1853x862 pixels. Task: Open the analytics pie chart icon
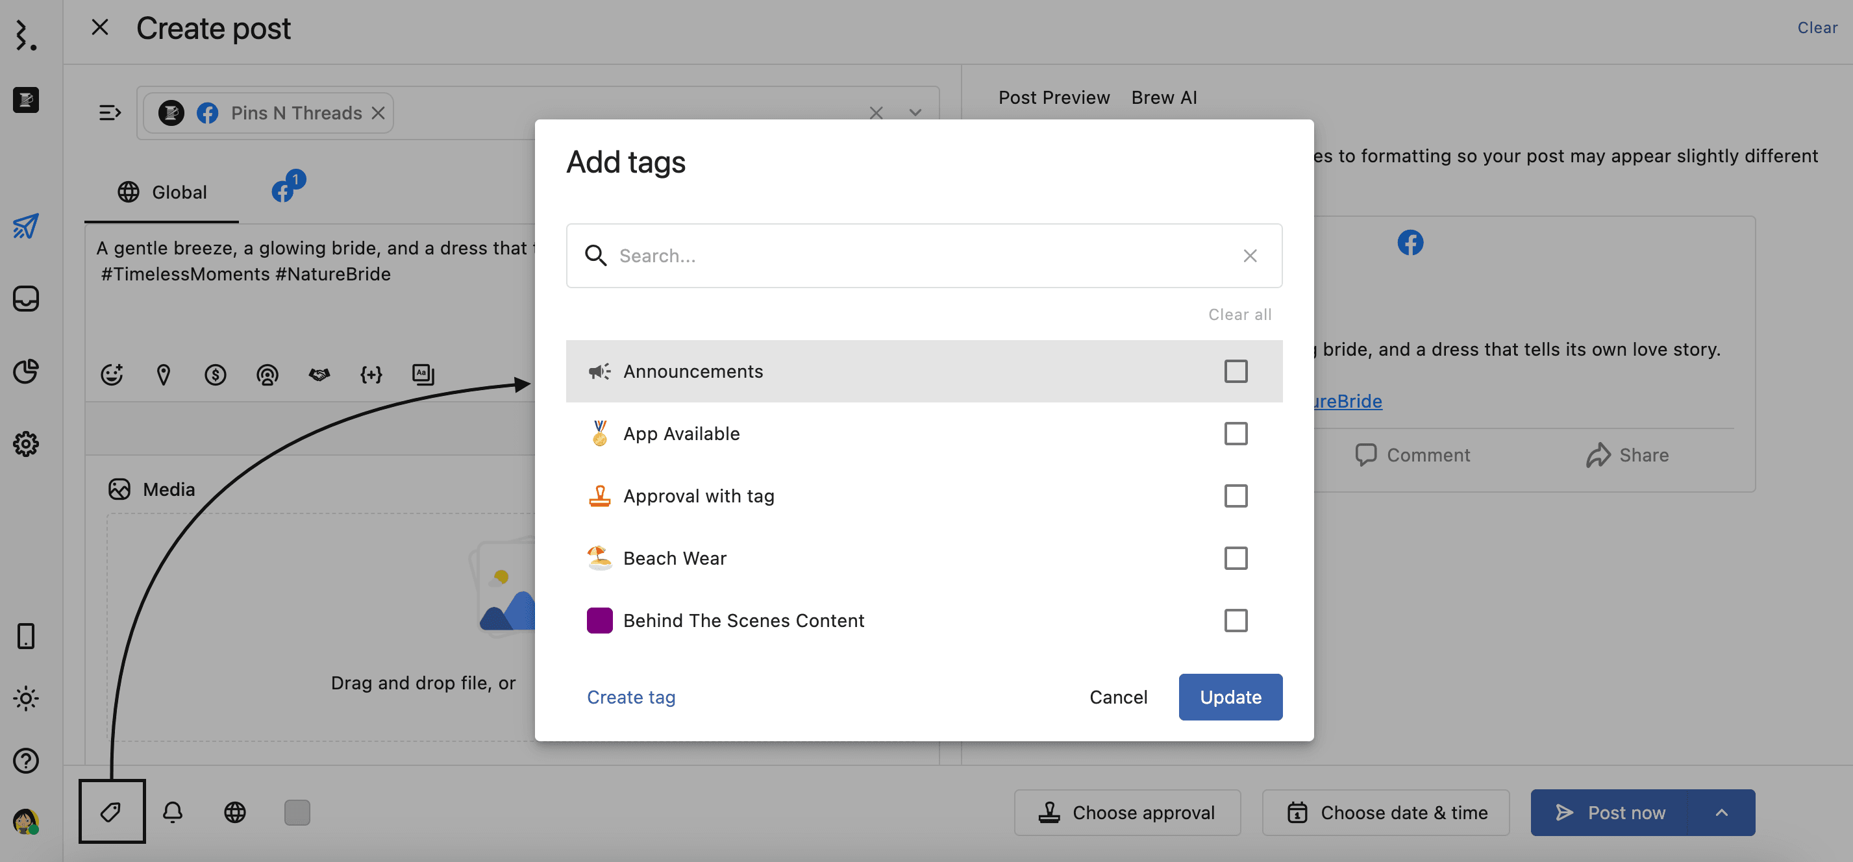click(26, 371)
